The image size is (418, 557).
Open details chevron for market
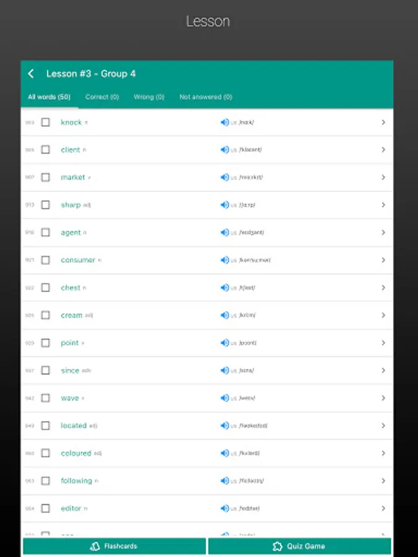click(x=383, y=177)
